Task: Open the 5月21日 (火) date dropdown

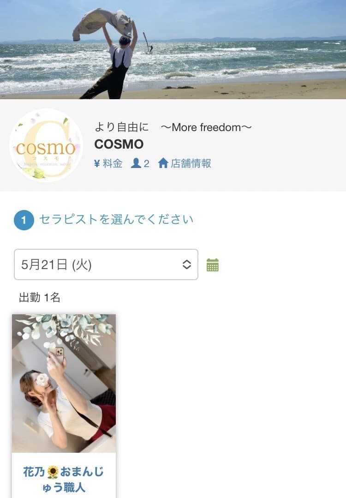Action: coord(106,264)
